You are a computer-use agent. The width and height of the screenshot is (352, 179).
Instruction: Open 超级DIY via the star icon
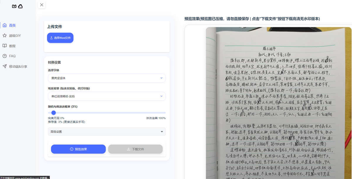(x=4, y=36)
